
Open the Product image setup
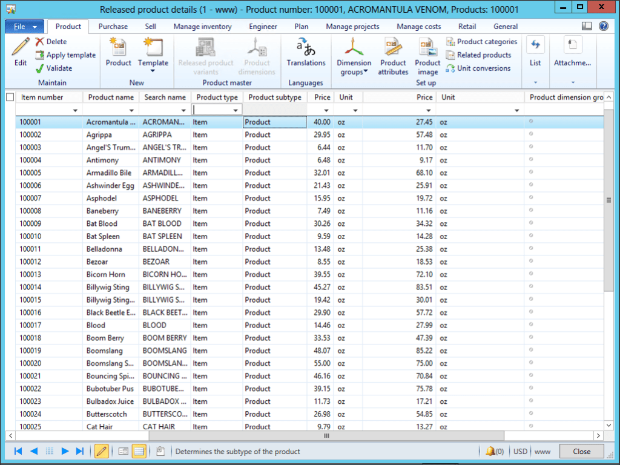tap(427, 54)
